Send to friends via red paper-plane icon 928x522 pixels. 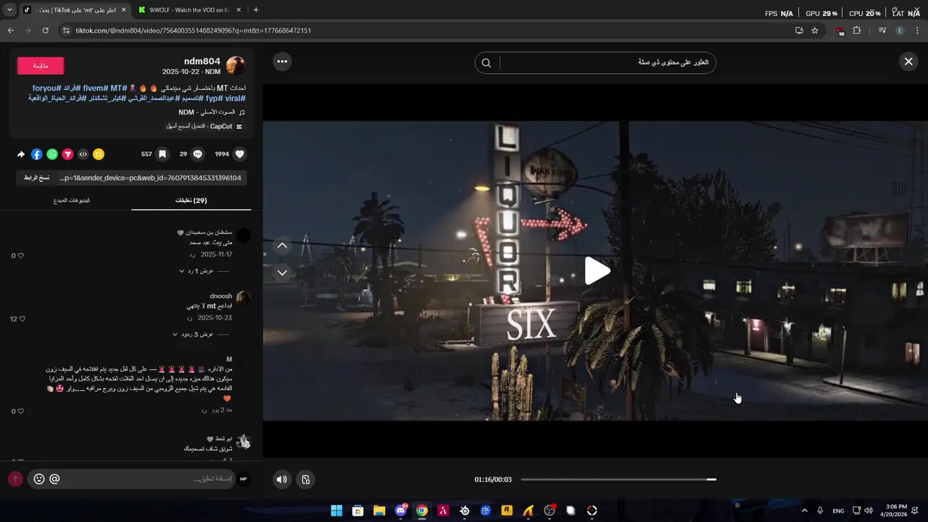tap(67, 154)
